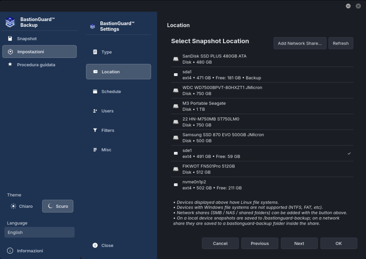The image size is (366, 259).
Task: Click Add Network Share button
Action: (x=300, y=43)
